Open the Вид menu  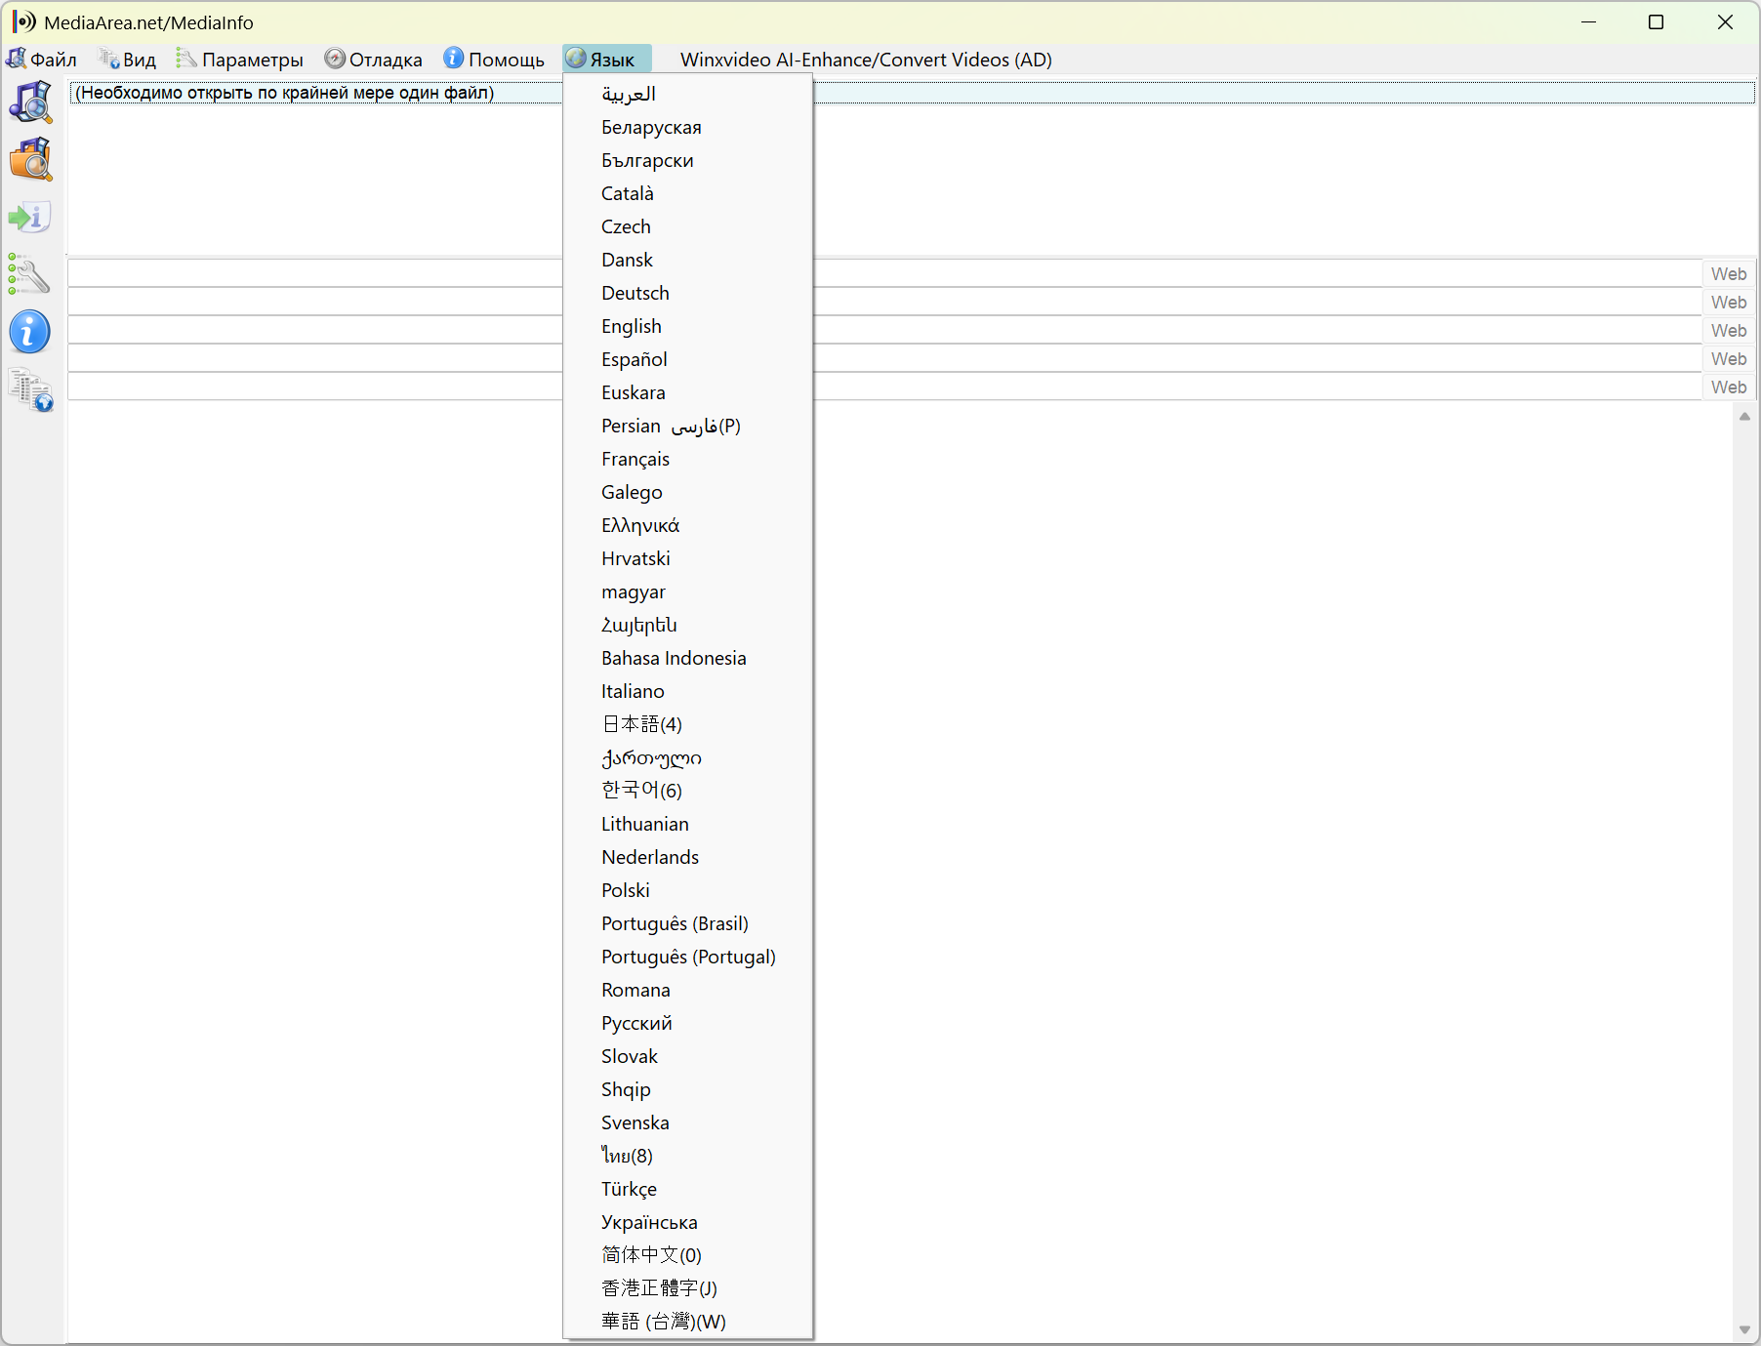point(128,60)
